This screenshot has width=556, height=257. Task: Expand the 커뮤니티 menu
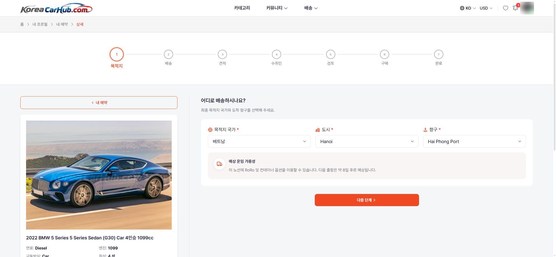[277, 8]
